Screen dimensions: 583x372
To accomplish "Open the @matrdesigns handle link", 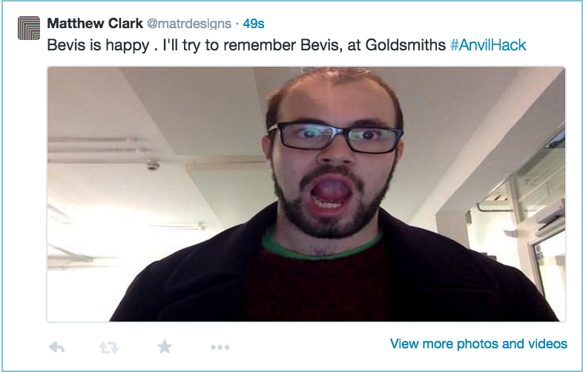I will [189, 24].
